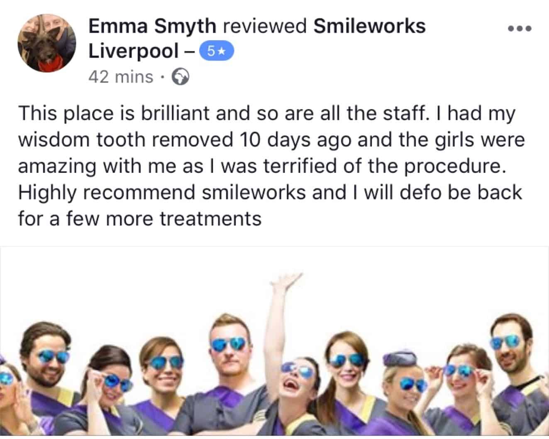Click the word 'reviewed' in the header
Screen dimensions: 549x439
(265, 26)
